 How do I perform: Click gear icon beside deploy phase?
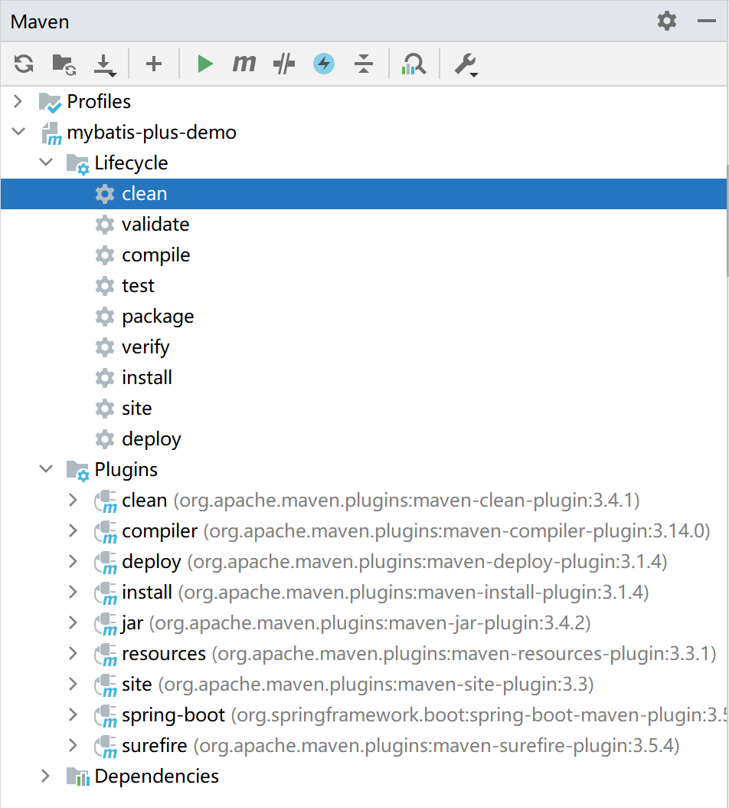tap(105, 439)
